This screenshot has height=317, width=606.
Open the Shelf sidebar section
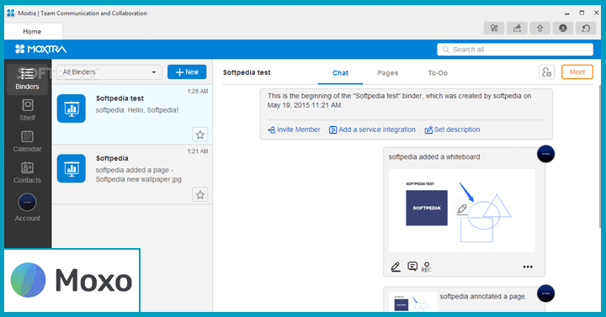click(x=27, y=110)
